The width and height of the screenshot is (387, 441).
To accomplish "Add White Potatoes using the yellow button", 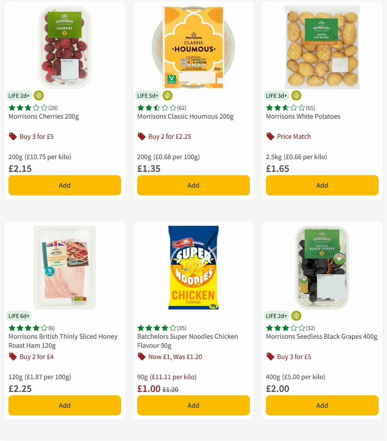I will (322, 185).
